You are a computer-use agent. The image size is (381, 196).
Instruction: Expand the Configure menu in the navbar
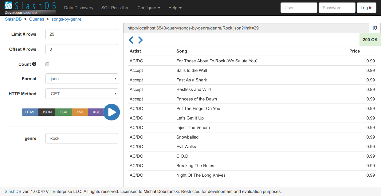coord(149,8)
